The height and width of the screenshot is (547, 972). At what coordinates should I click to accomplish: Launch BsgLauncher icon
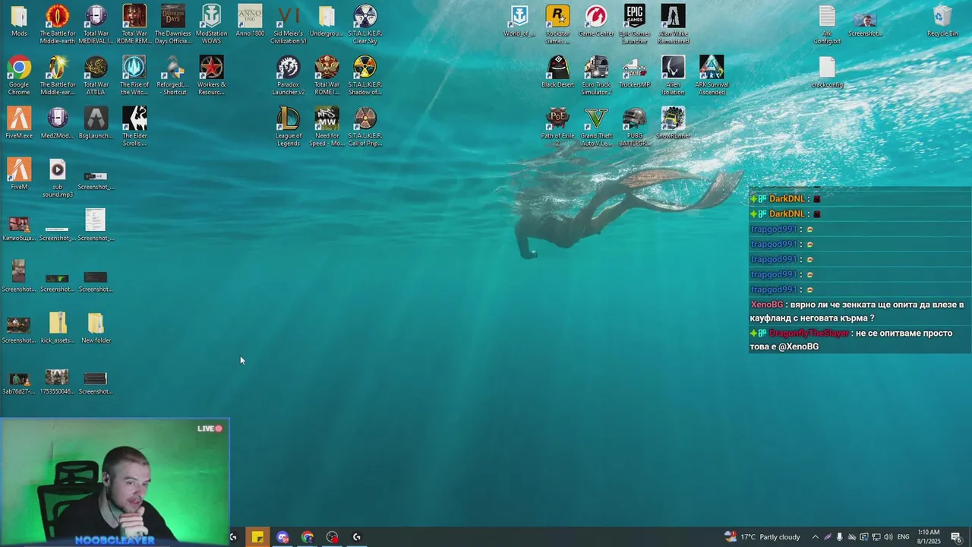[96, 122]
